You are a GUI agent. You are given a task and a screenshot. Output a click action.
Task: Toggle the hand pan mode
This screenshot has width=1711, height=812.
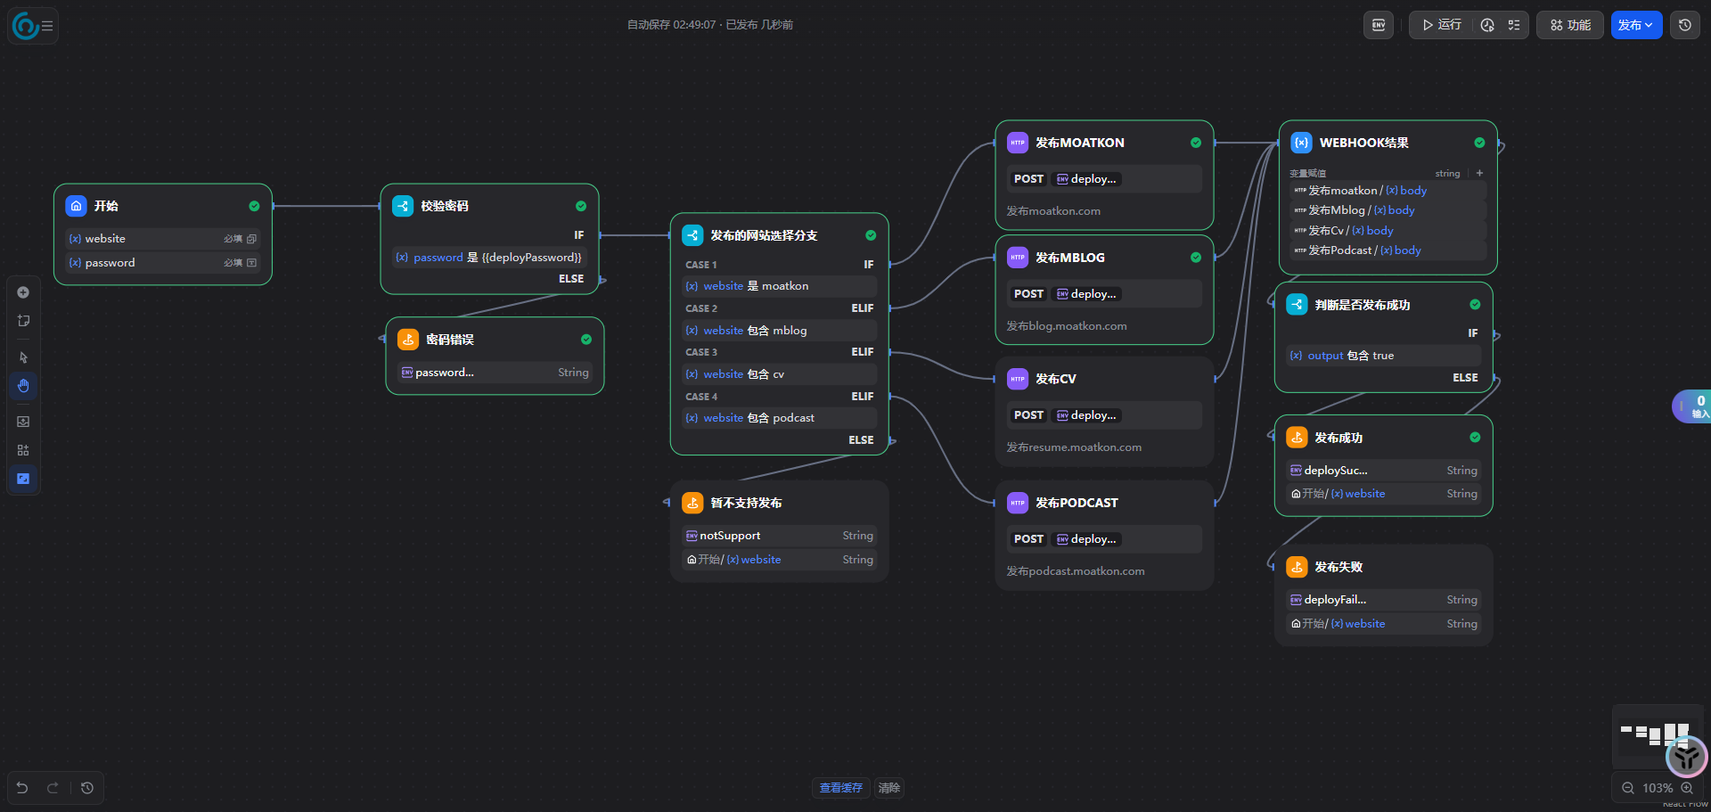23,386
